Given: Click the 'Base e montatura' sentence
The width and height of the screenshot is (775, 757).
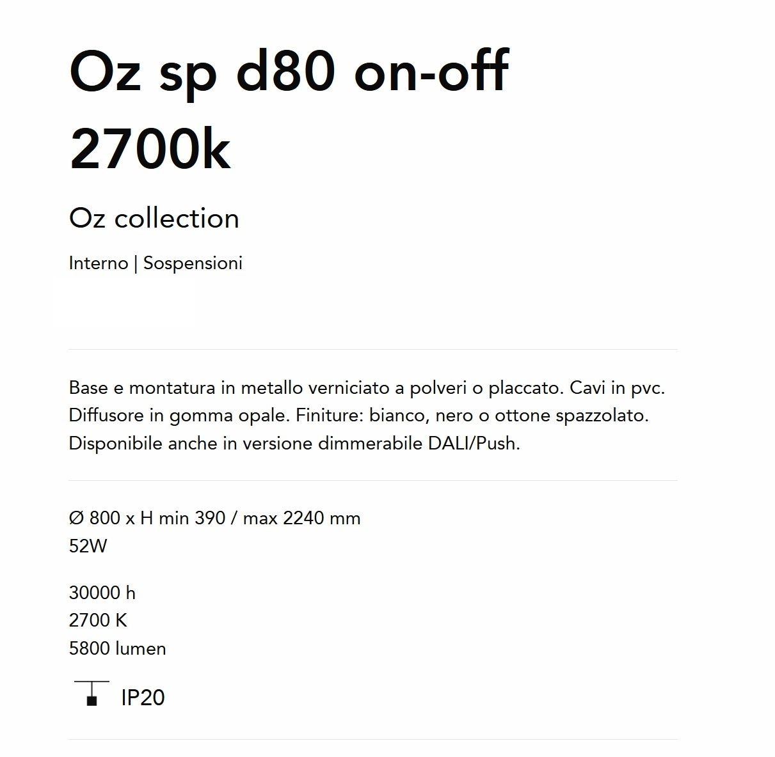Looking at the screenshot, I should (316, 388).
